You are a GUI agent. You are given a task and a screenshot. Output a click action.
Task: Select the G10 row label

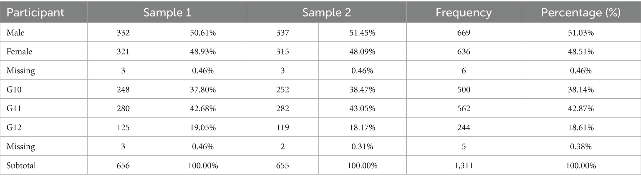[x=14, y=89]
